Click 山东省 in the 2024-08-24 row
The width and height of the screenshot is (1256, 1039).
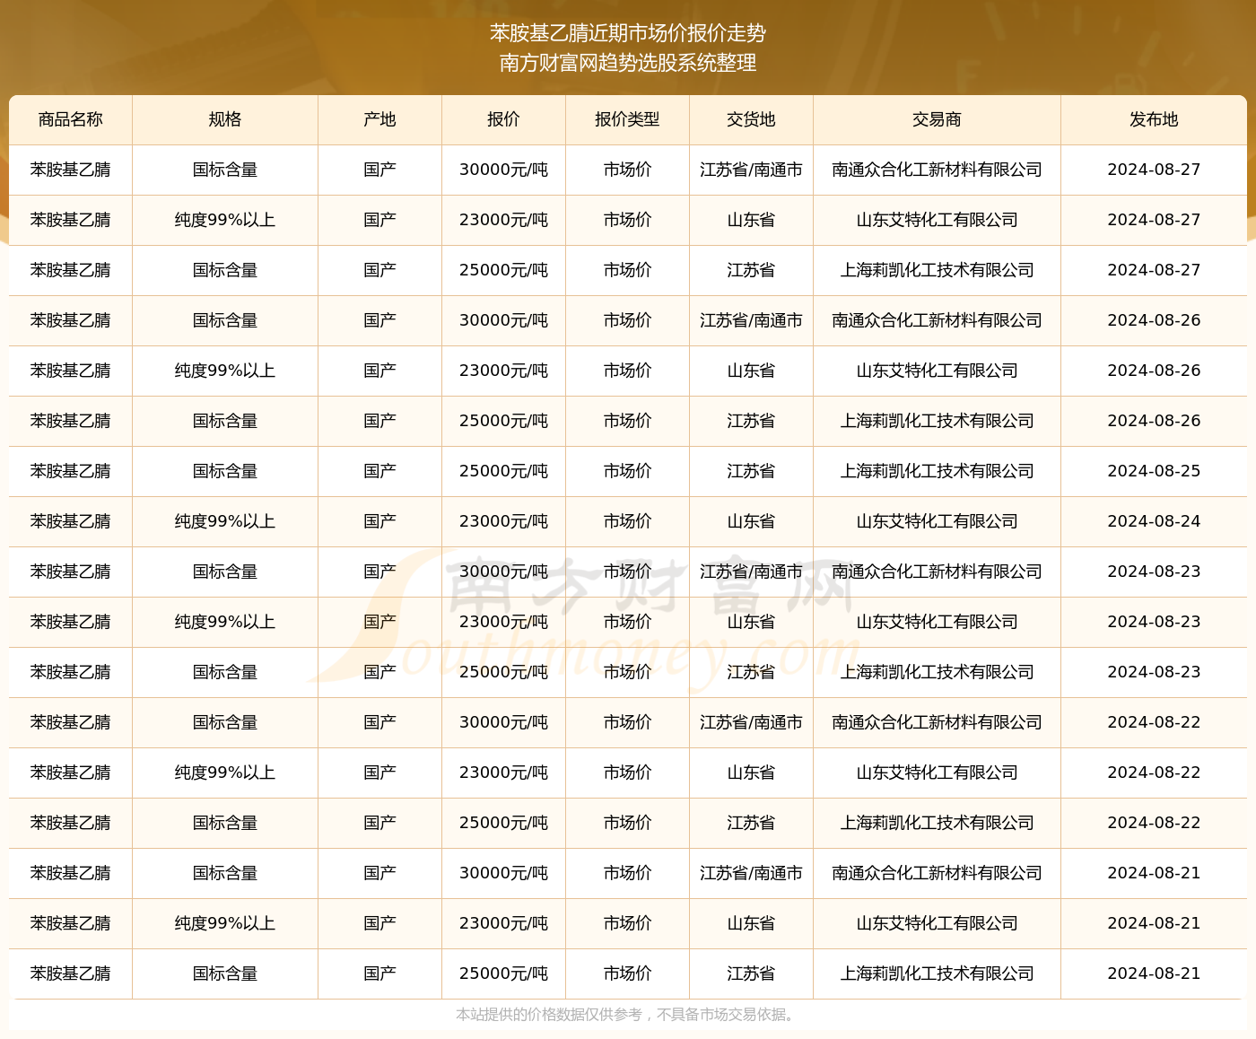(751, 521)
